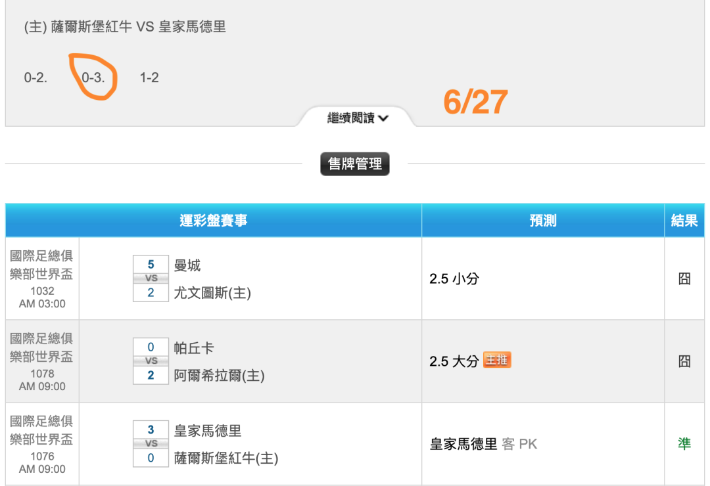Click the green 準 result mark
The height and width of the screenshot is (486, 710).
[684, 444]
